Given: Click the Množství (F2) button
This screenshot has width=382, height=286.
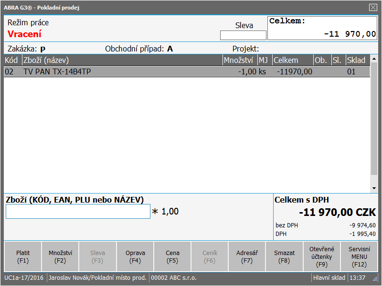Looking at the screenshot, I should [60, 257].
